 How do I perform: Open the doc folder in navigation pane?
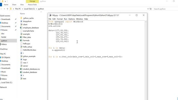tap(3, 34)
